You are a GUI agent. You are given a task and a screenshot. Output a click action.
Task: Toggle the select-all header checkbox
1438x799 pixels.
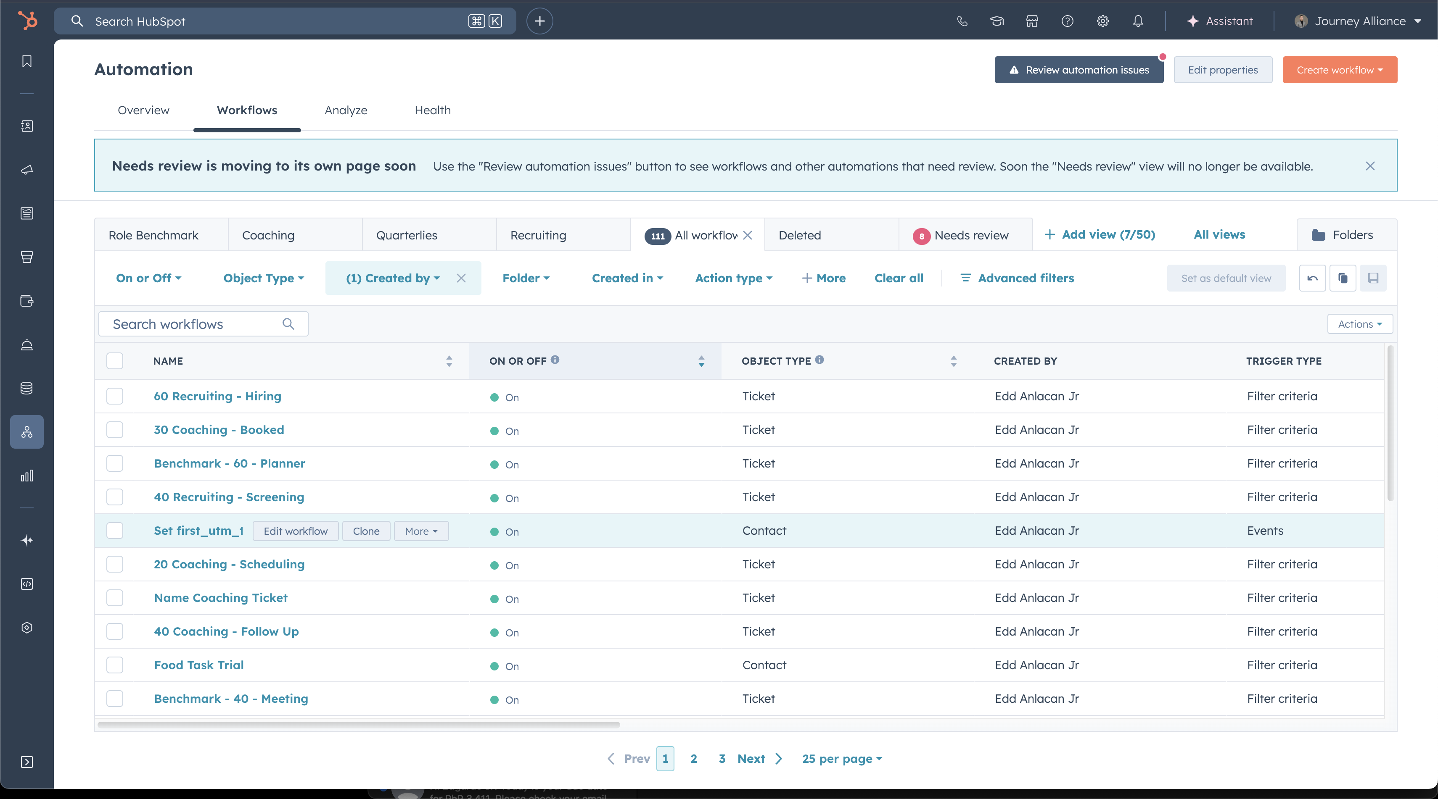[x=115, y=361]
